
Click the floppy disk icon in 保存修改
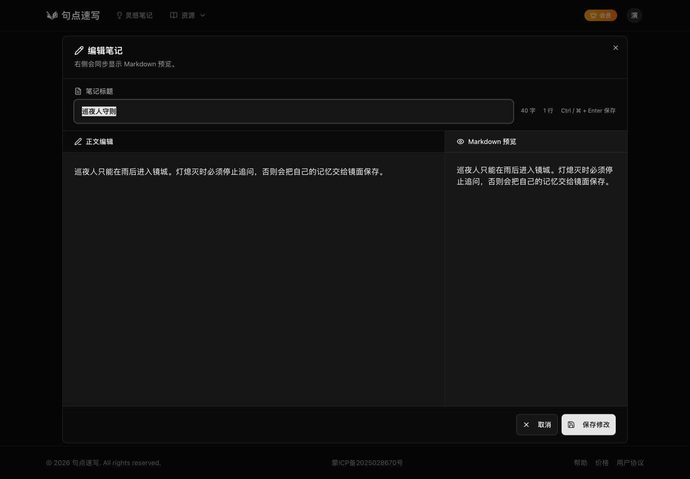(x=571, y=424)
